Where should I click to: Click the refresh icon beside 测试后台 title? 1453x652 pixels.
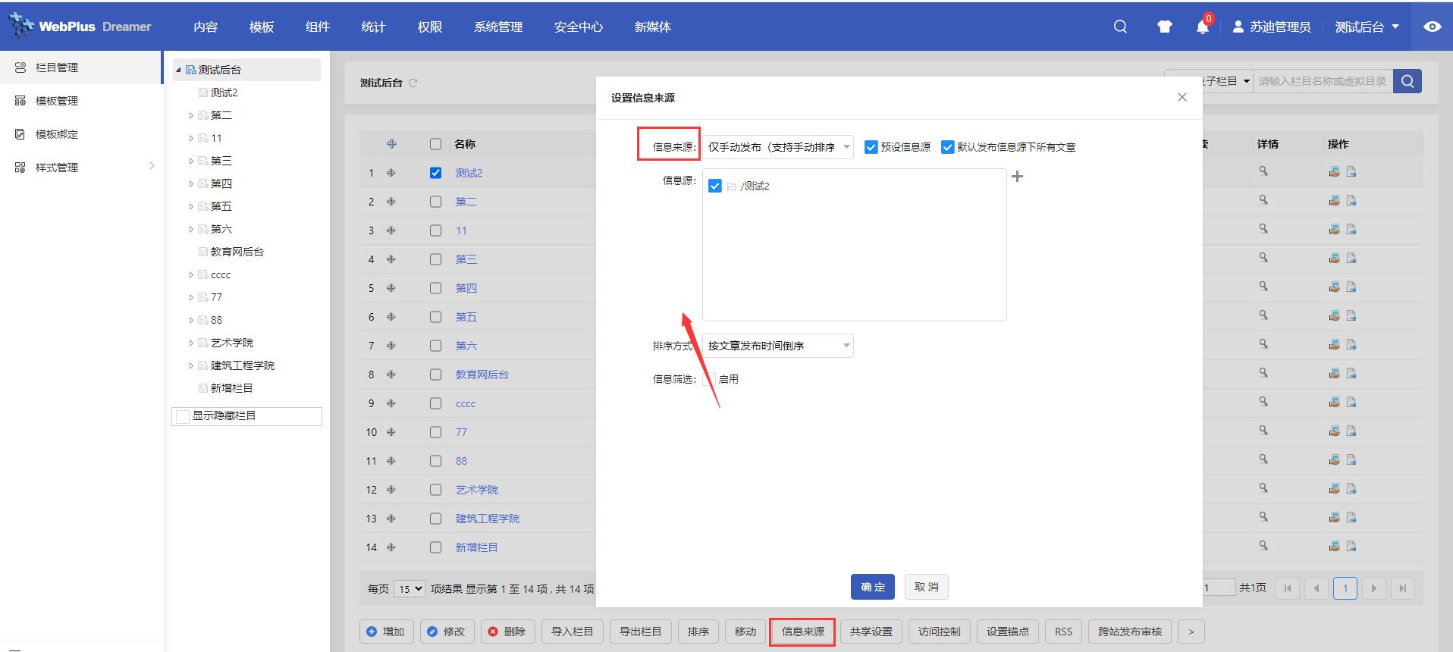tap(413, 83)
